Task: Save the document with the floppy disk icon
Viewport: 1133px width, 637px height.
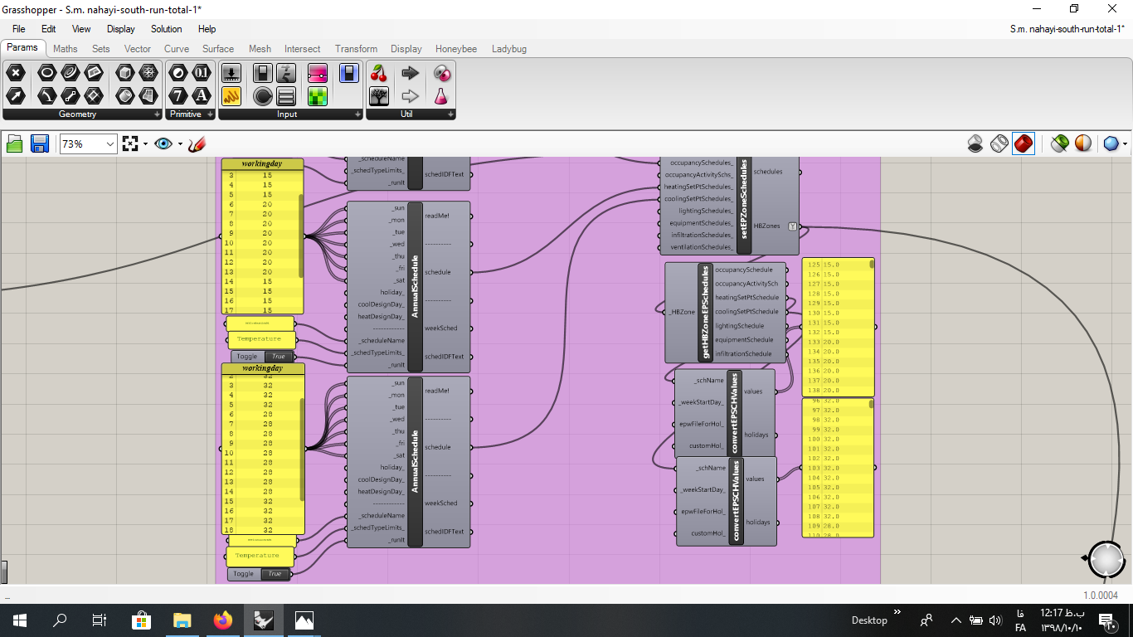Action: tap(39, 144)
